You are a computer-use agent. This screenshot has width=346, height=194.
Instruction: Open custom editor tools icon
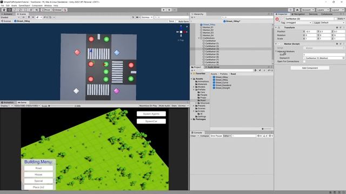point(37,10)
